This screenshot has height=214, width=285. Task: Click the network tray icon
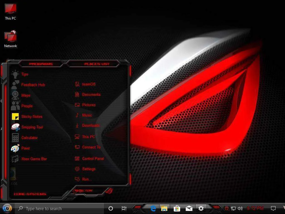[x=233, y=208]
